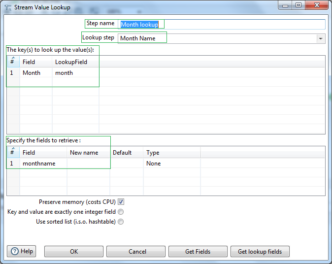Click the Get lookup fields button
Screen dimensions: 332x264
tap(260, 252)
